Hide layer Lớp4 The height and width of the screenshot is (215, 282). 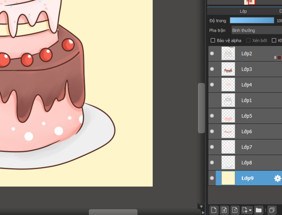pos(212,85)
